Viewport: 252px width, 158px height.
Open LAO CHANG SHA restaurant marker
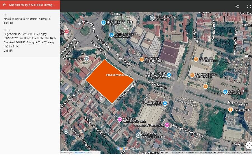coord(192,75)
